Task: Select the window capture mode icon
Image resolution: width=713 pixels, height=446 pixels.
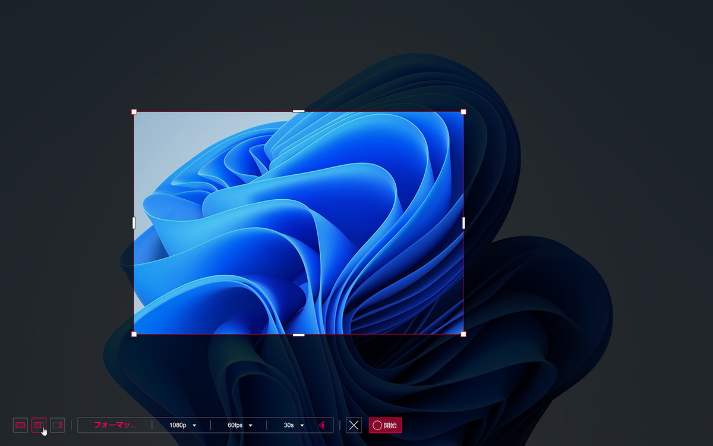Action: (58, 425)
